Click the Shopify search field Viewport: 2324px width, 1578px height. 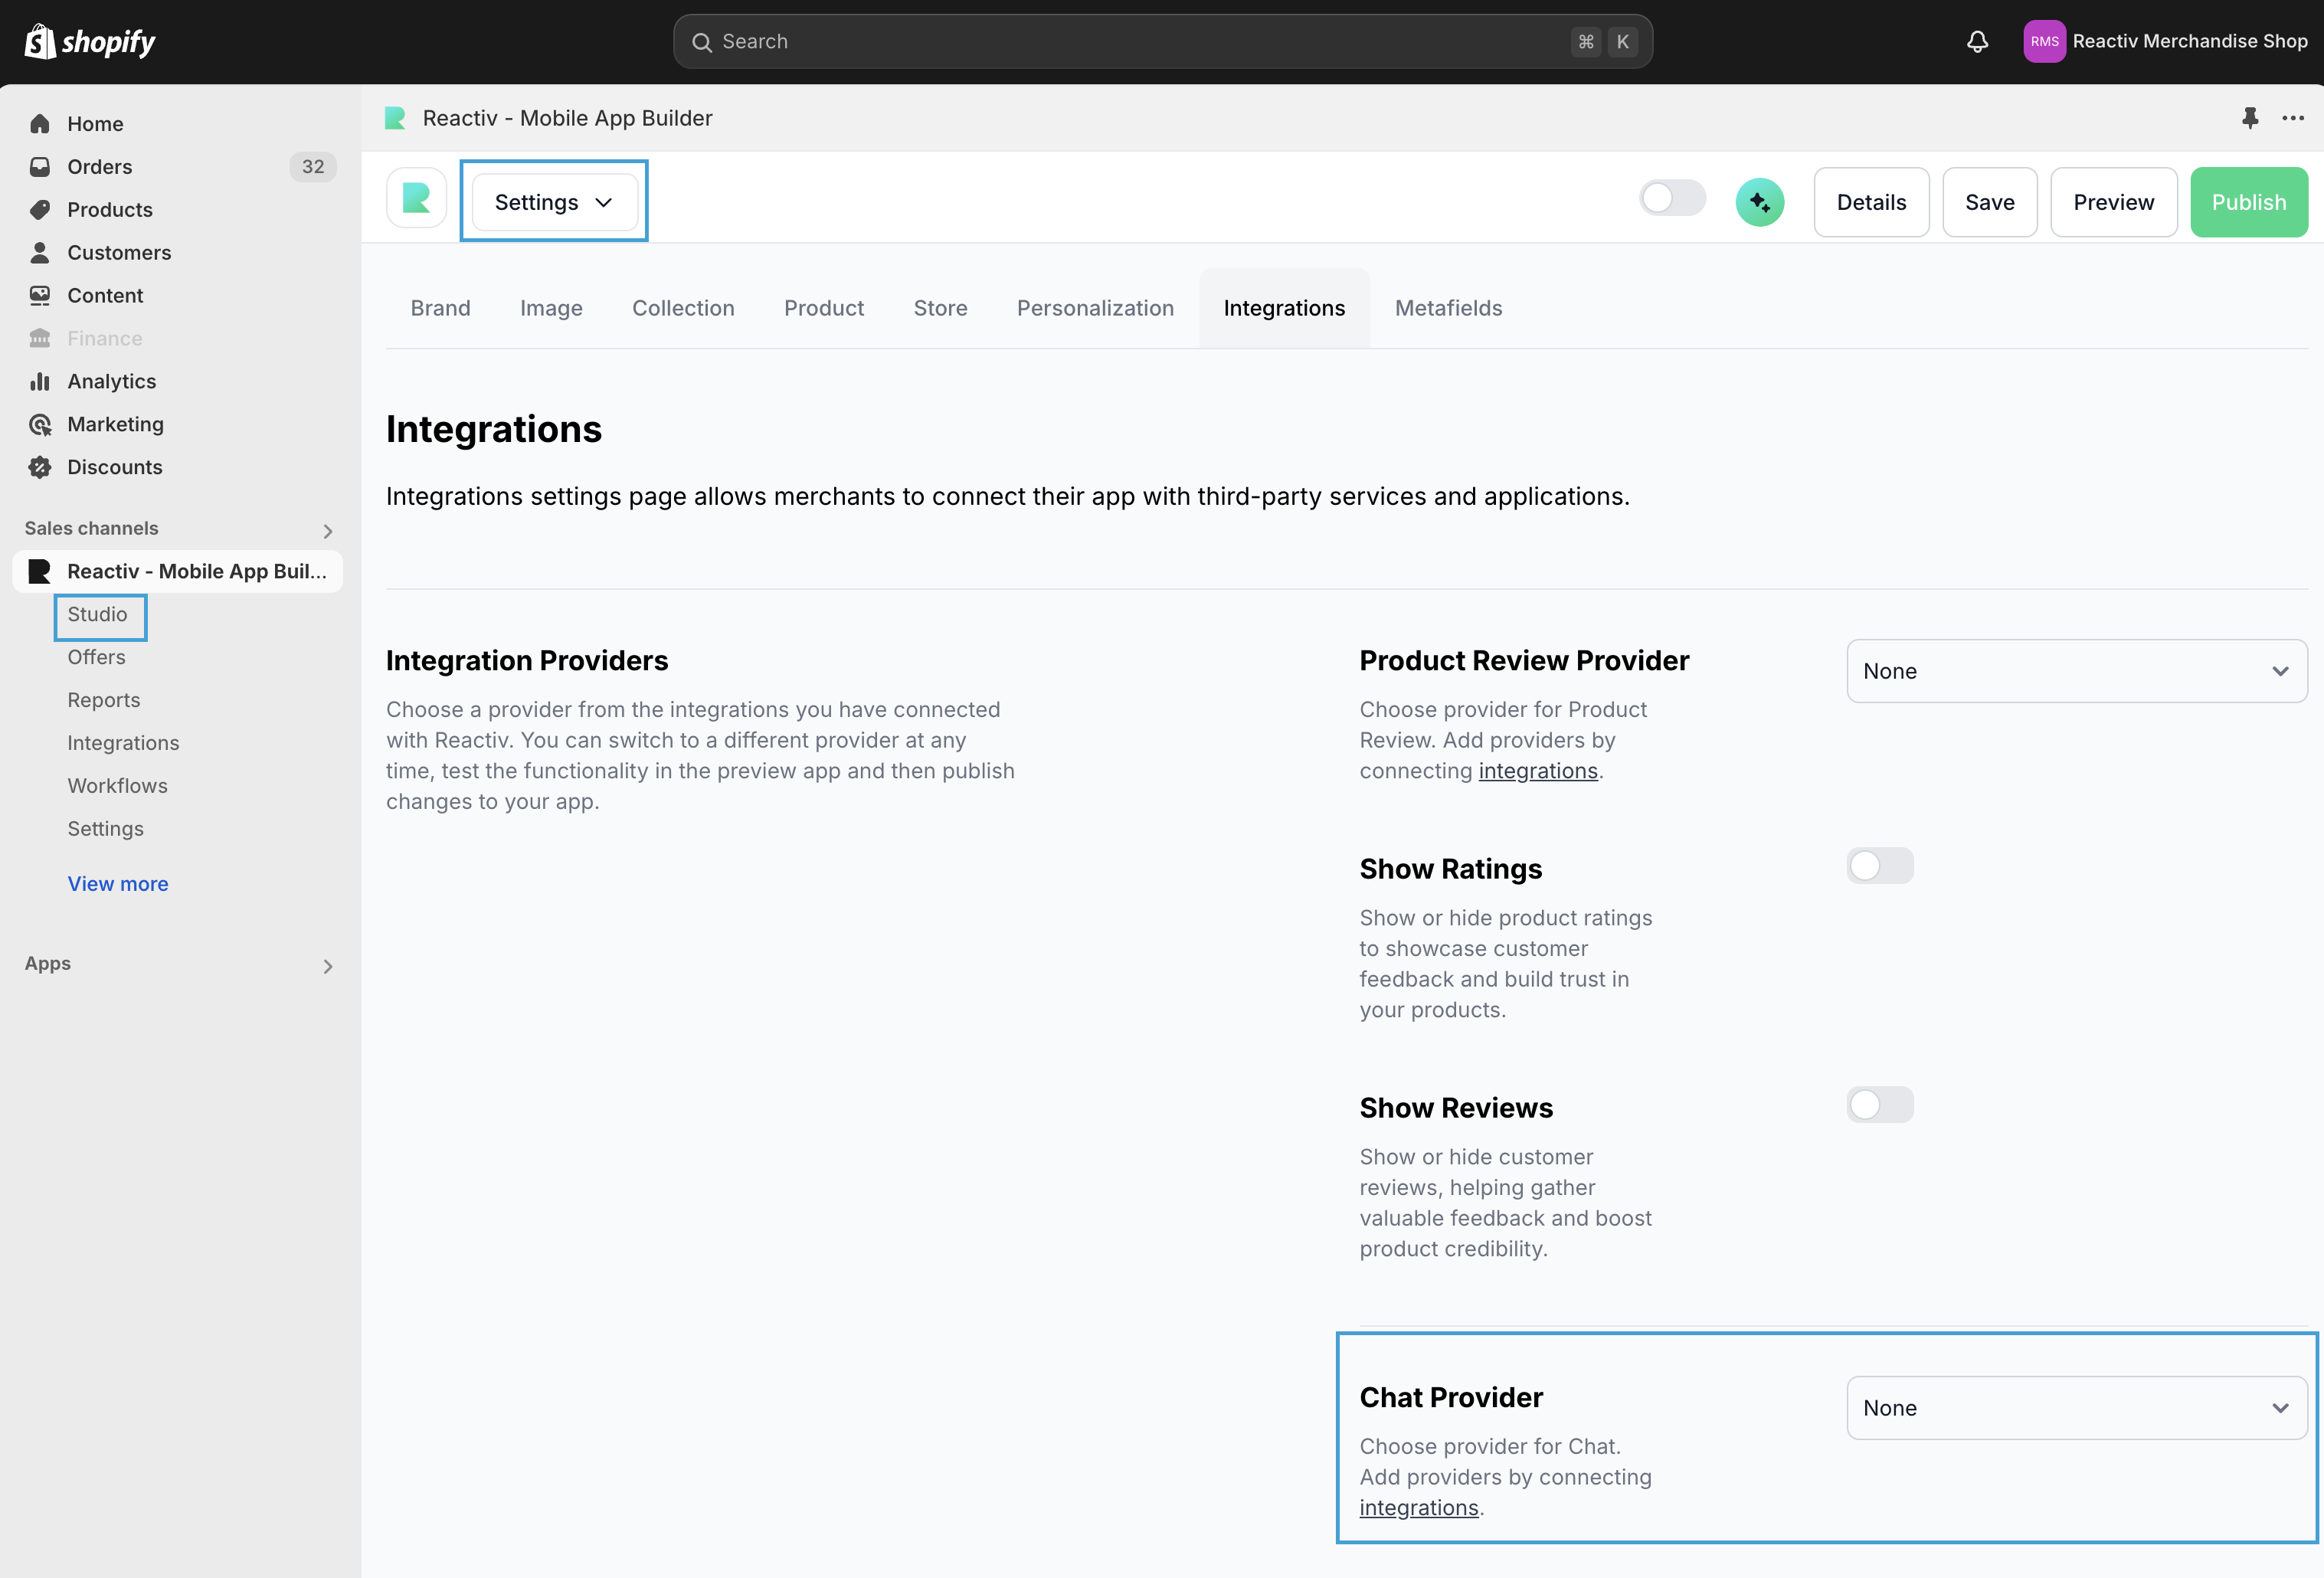pyautogui.click(x=1162, y=42)
